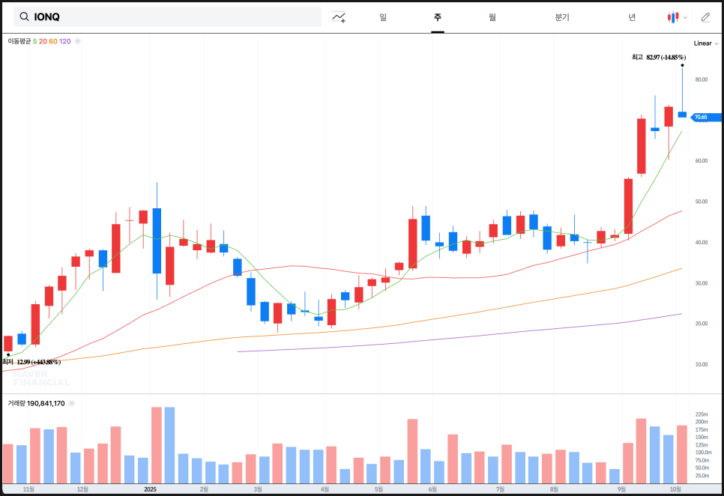Viewport: 724px width, 496px height.
Task: Expand the Linear scale dropdown
Action: (705, 43)
